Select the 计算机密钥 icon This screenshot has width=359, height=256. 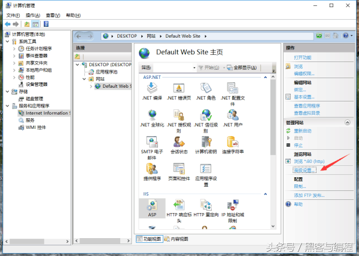point(205,142)
